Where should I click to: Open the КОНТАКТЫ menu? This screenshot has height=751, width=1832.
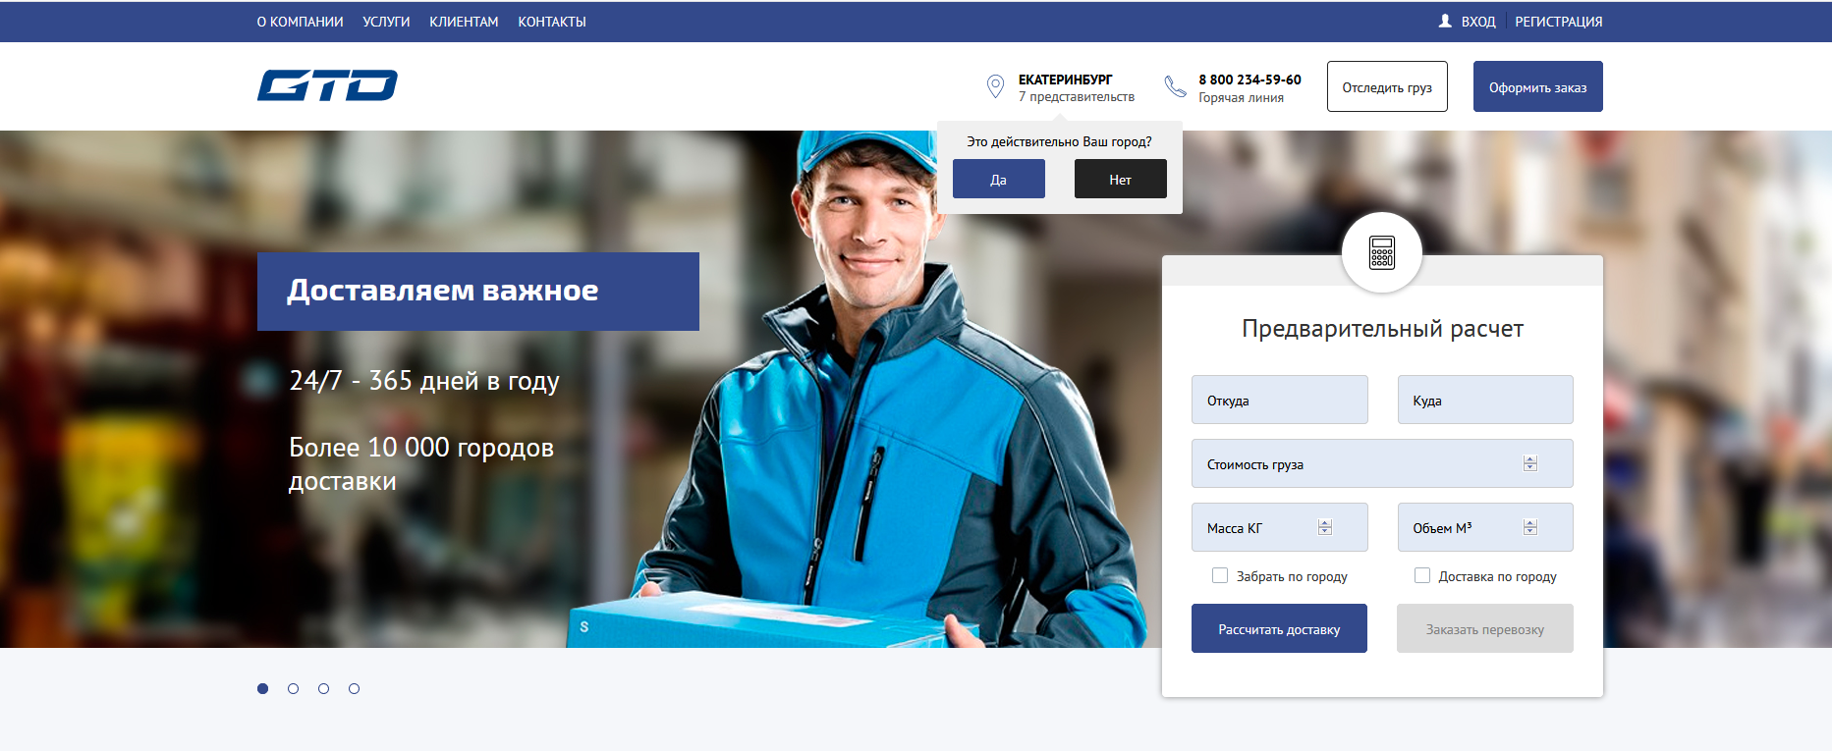pos(552,22)
